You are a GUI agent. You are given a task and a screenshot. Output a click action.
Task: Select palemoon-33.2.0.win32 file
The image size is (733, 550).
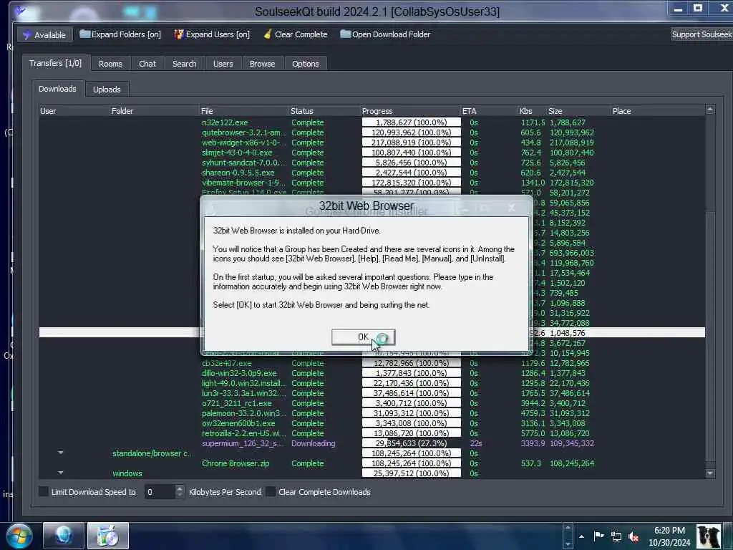(x=243, y=413)
